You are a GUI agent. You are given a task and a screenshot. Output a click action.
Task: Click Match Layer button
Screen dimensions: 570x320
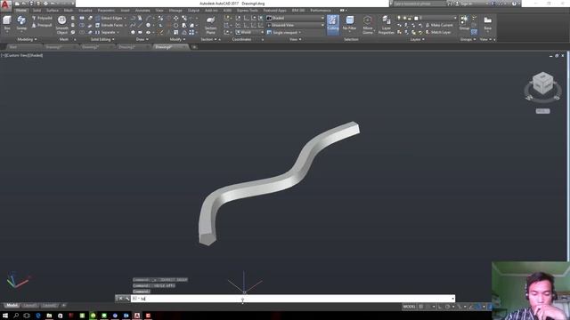click(x=438, y=32)
